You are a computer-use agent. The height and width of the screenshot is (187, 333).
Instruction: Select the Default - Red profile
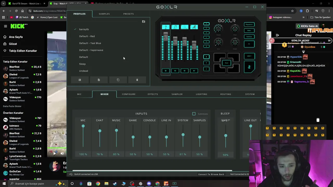click(87, 36)
